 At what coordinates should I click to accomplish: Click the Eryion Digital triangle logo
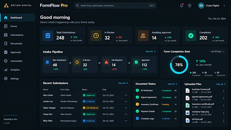click(6, 5)
